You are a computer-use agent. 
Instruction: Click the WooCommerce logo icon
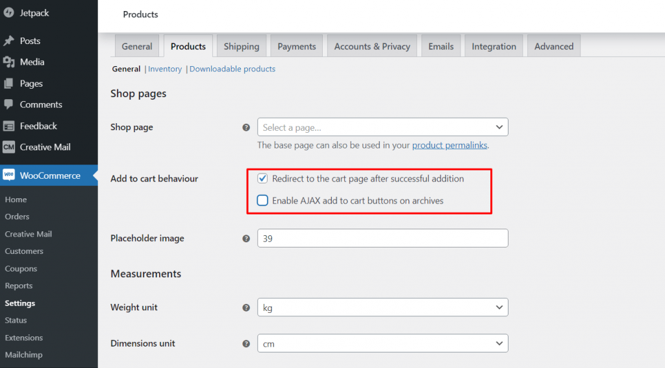[8, 176]
